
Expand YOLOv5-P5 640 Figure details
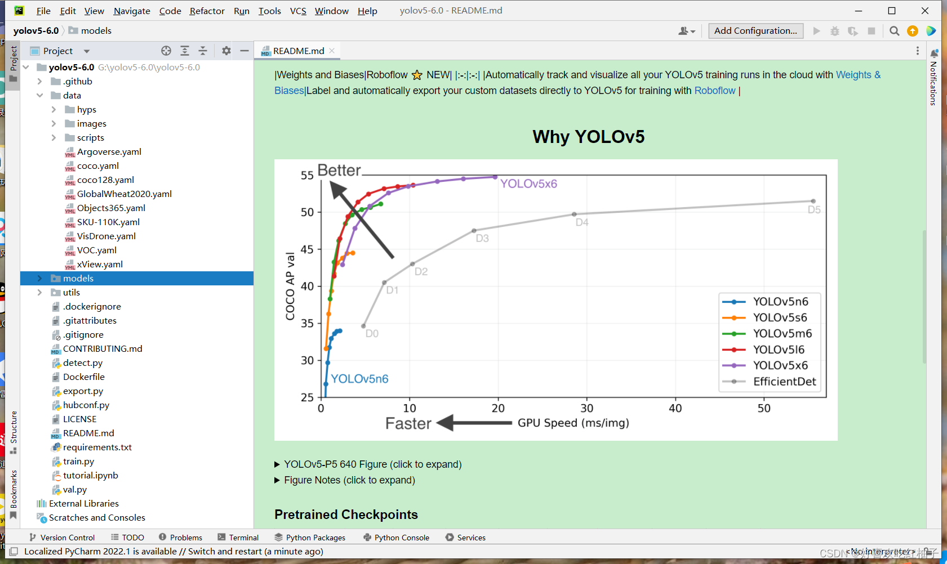pyautogui.click(x=368, y=464)
